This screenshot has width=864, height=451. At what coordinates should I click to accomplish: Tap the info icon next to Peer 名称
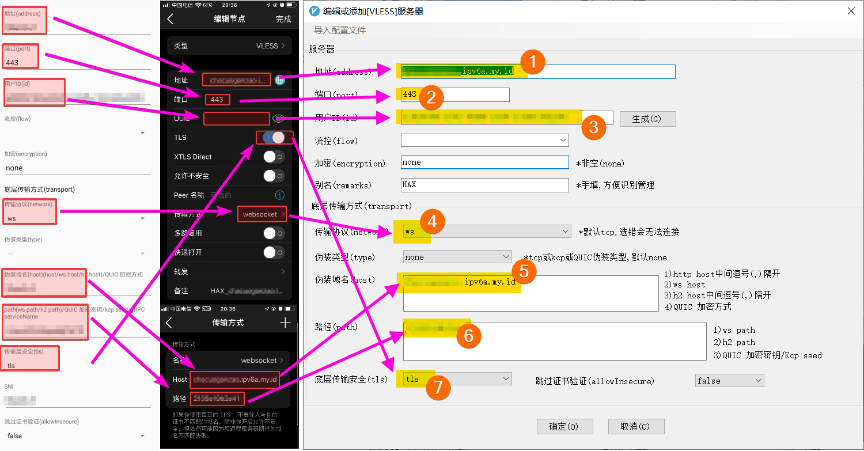click(x=279, y=195)
